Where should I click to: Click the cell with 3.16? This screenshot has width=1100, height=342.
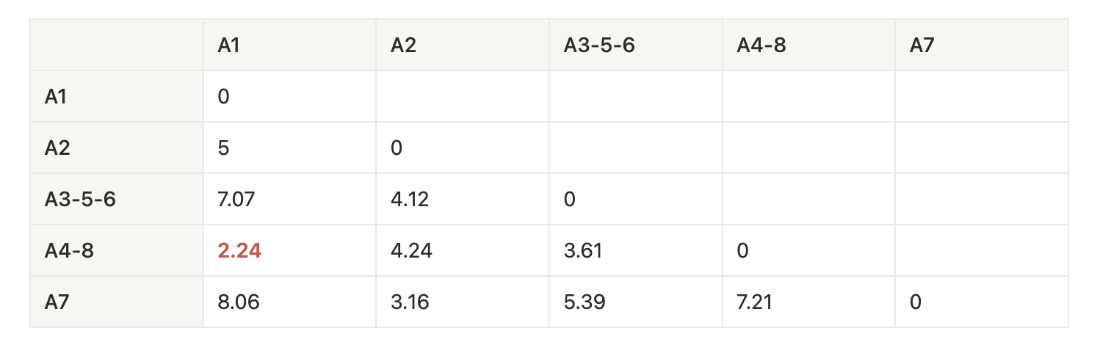409,302
